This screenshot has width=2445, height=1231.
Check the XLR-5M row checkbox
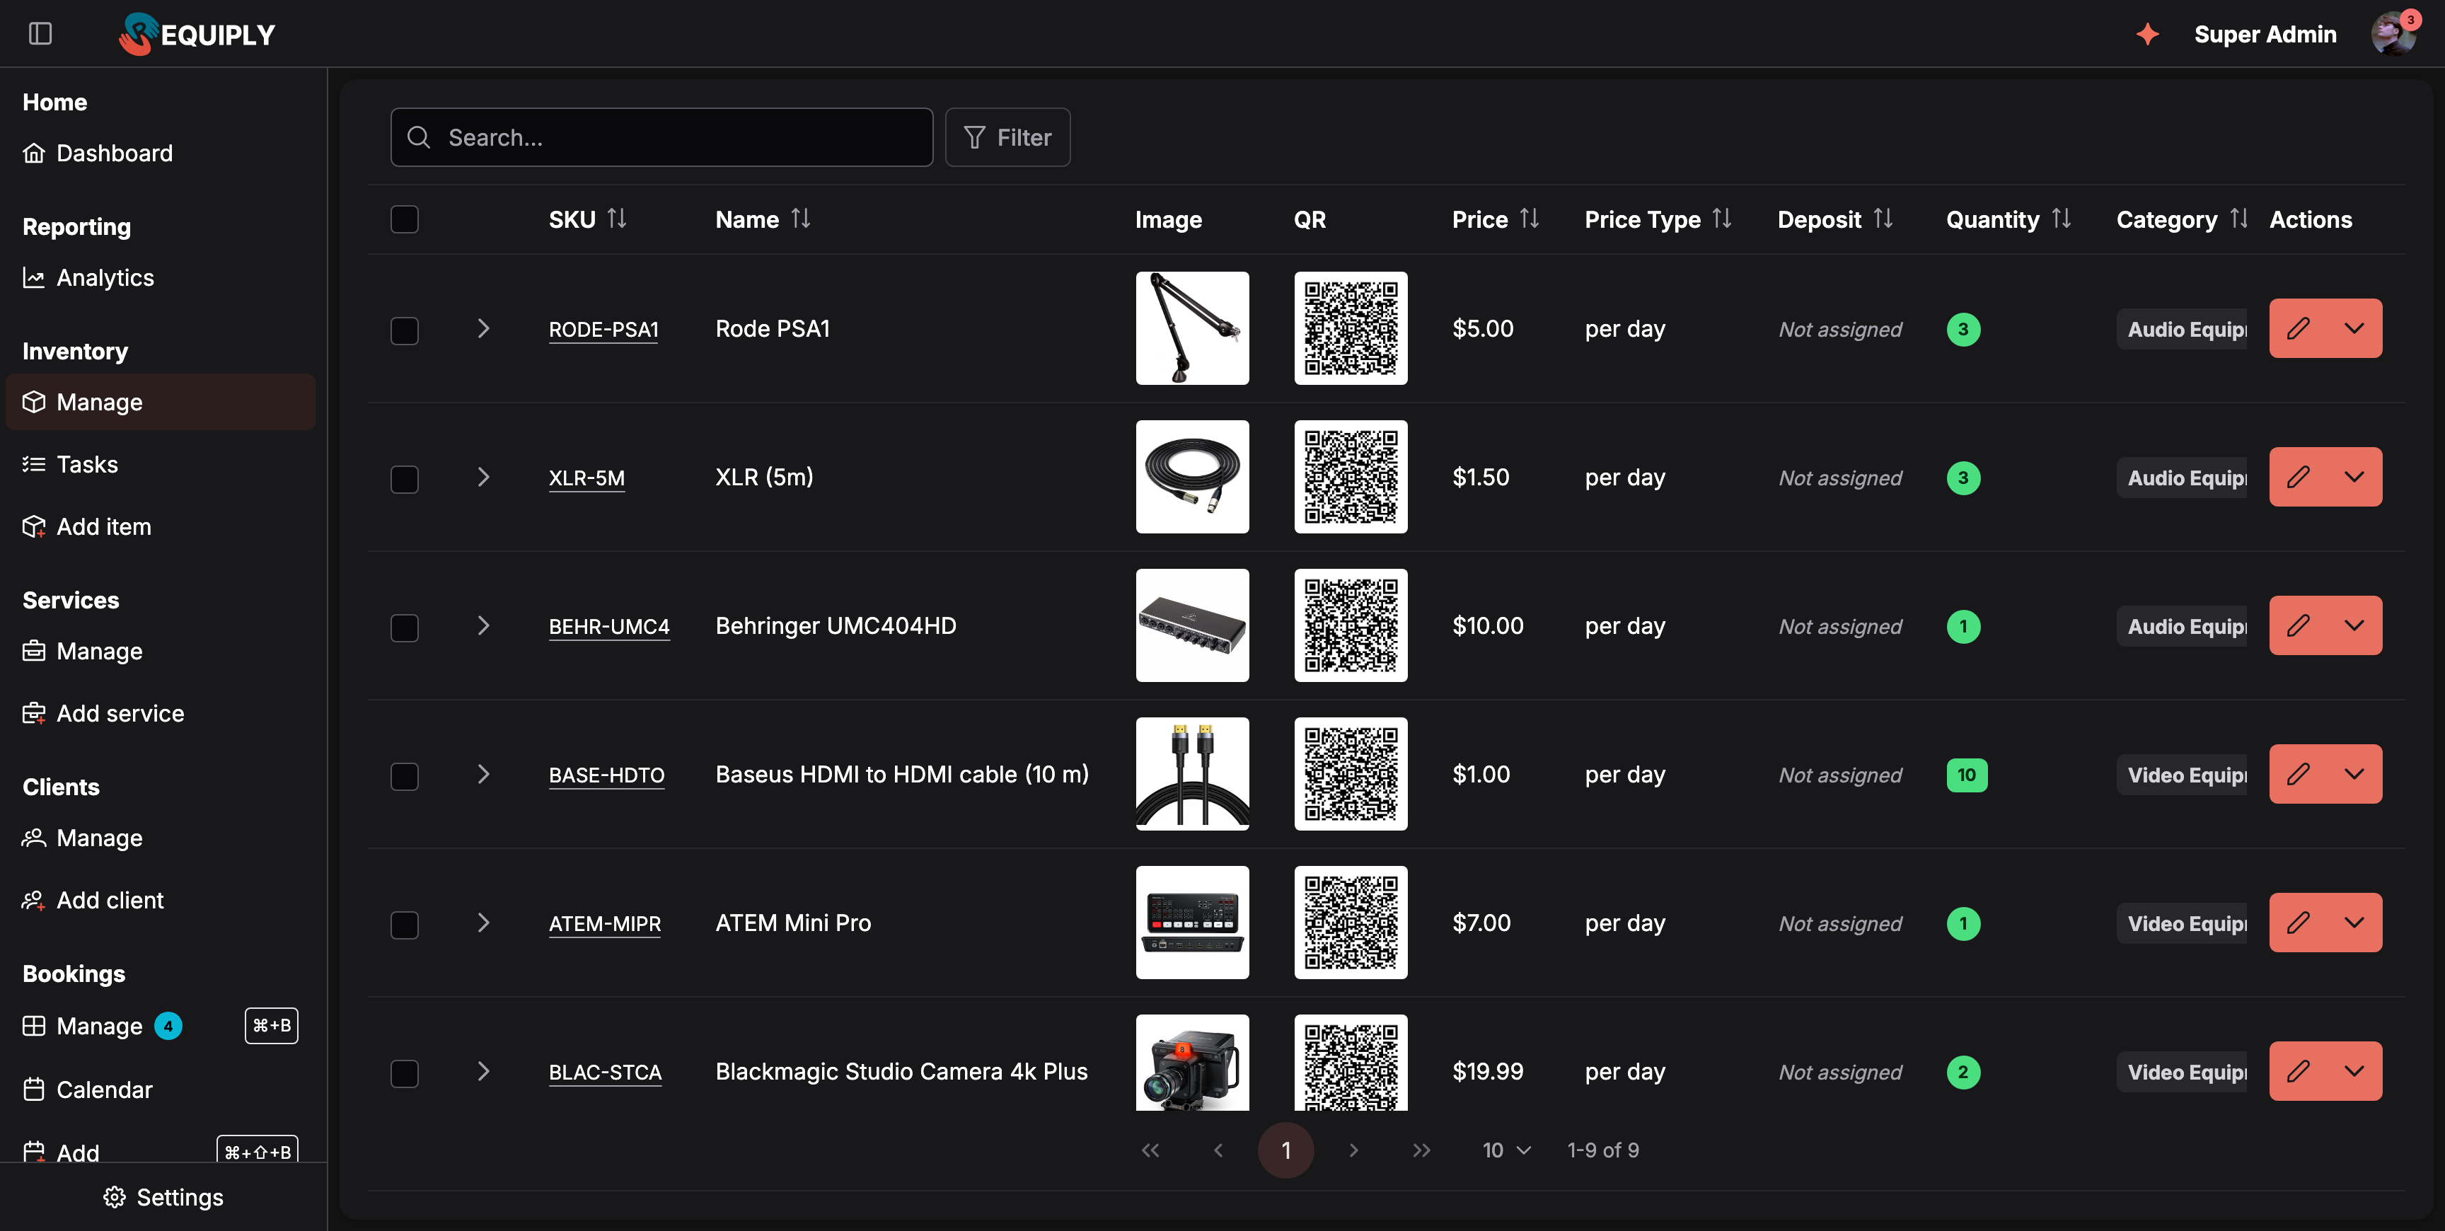(405, 478)
